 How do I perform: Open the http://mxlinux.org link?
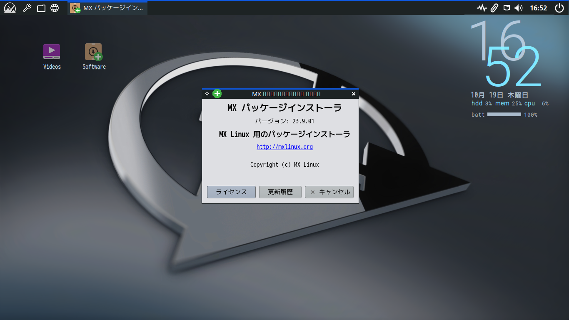tap(284, 147)
